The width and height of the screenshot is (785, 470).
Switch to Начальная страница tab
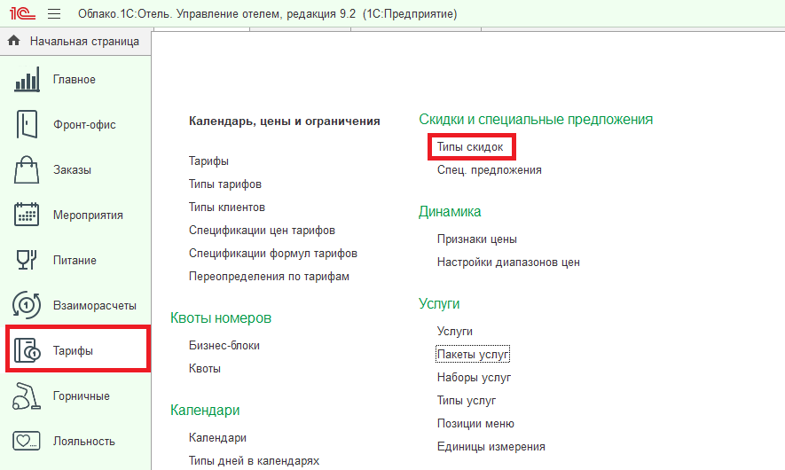coord(75,41)
